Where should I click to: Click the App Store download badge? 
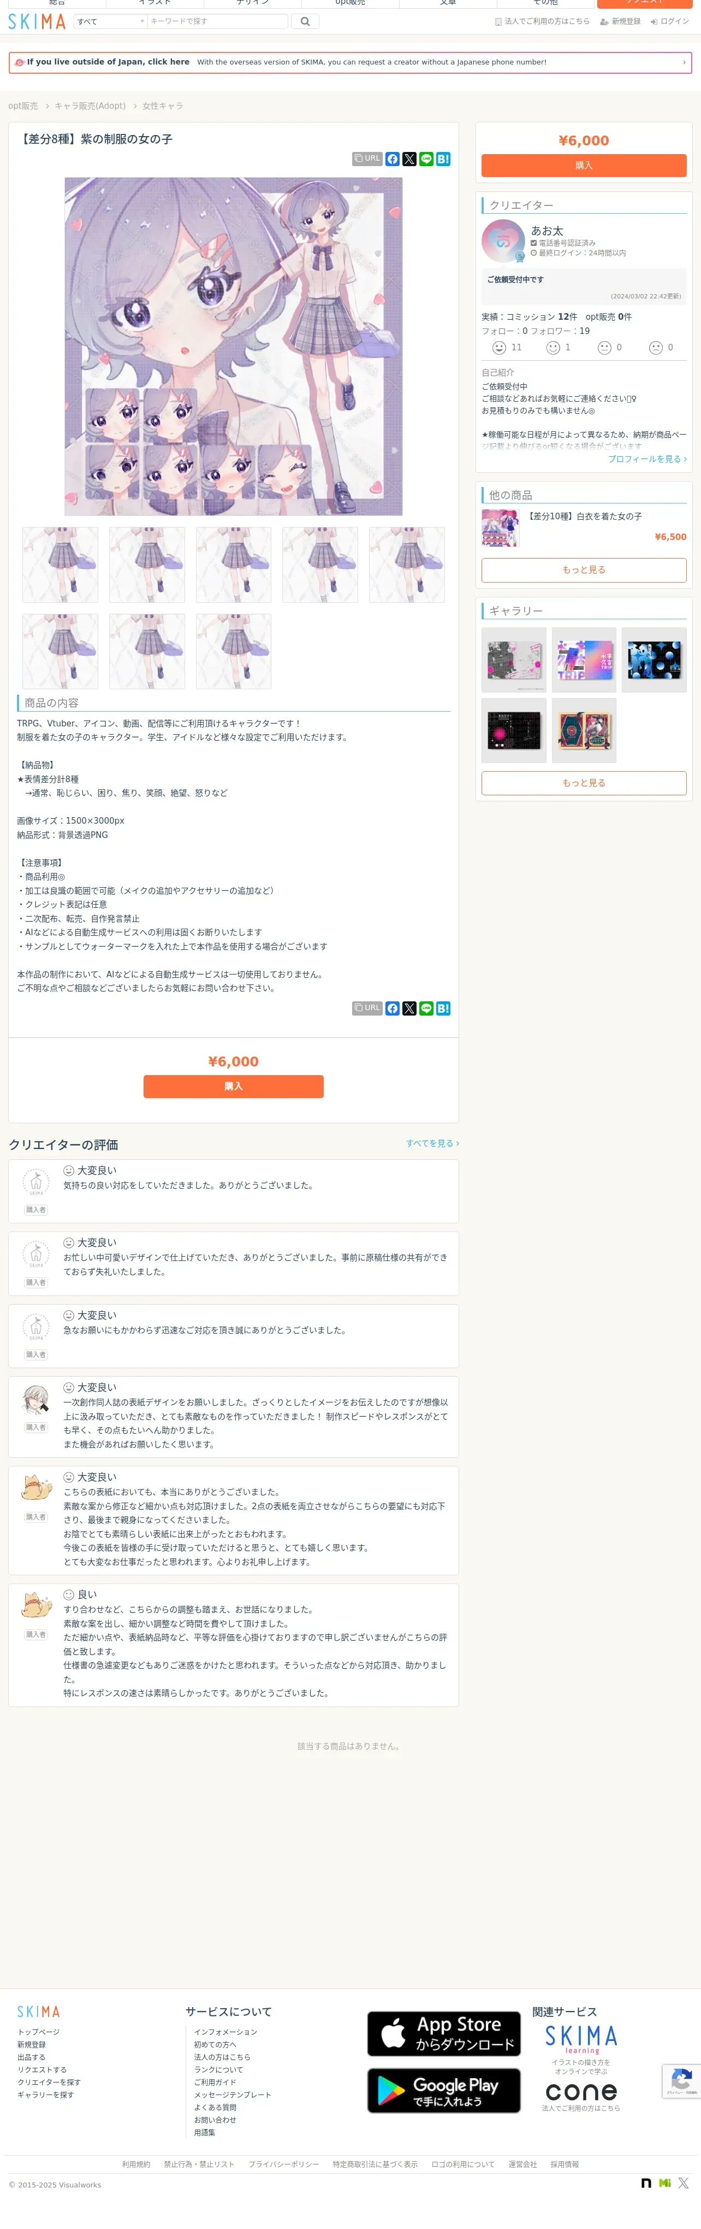tap(444, 2033)
